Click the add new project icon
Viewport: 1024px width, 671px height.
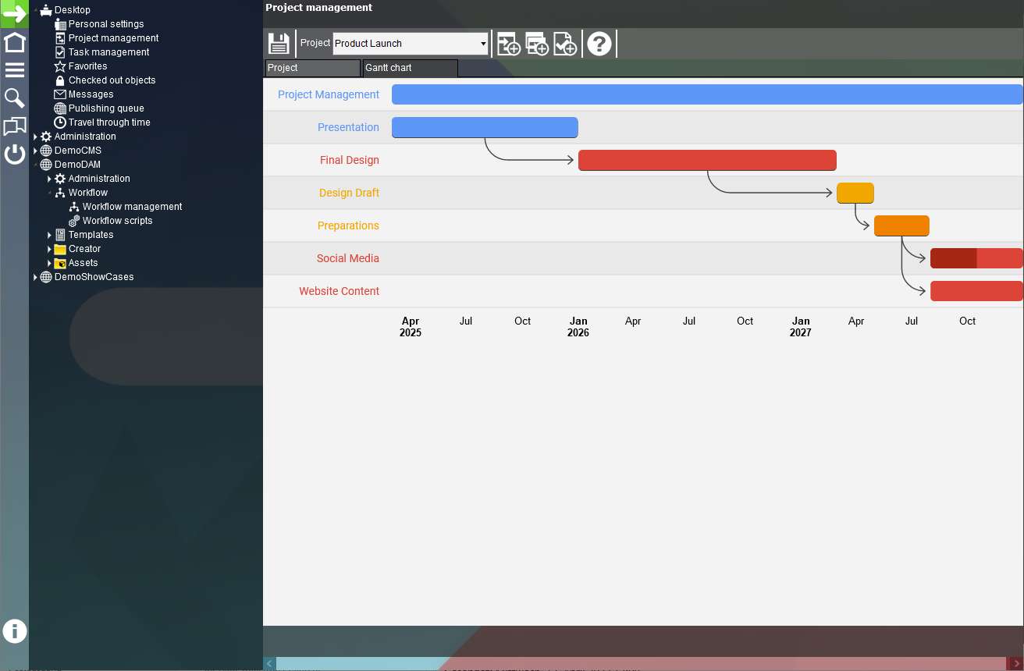(508, 44)
